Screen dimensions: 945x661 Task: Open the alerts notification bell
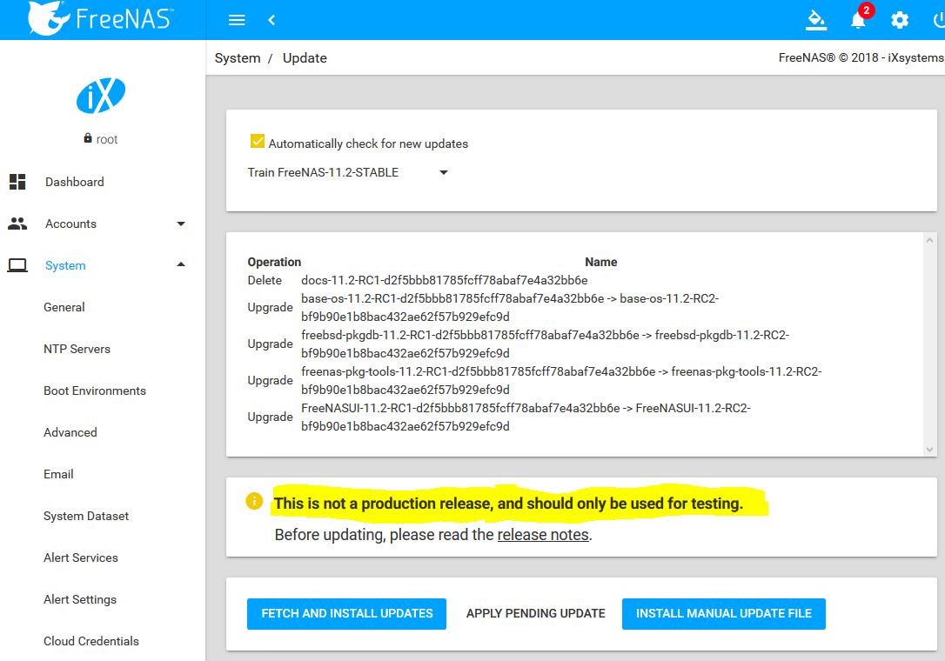pos(858,20)
